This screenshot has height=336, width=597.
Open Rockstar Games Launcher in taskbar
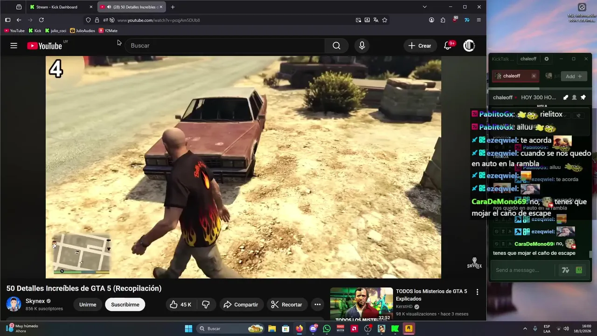[409, 329]
